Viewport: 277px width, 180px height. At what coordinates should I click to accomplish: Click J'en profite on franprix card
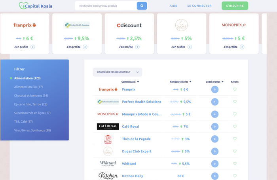click(21, 47)
